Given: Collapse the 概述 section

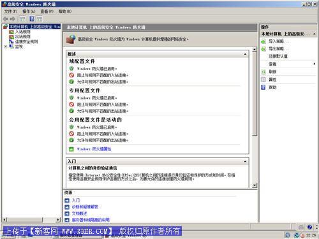Looking at the screenshot, I should coord(245,54).
